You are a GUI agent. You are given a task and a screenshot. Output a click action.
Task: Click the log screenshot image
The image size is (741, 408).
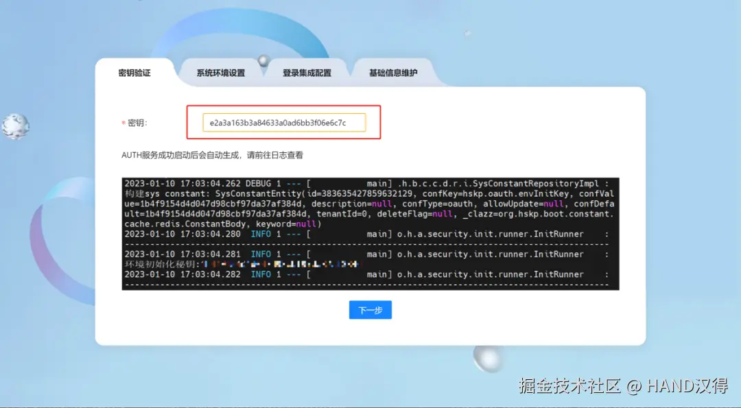[370, 234]
